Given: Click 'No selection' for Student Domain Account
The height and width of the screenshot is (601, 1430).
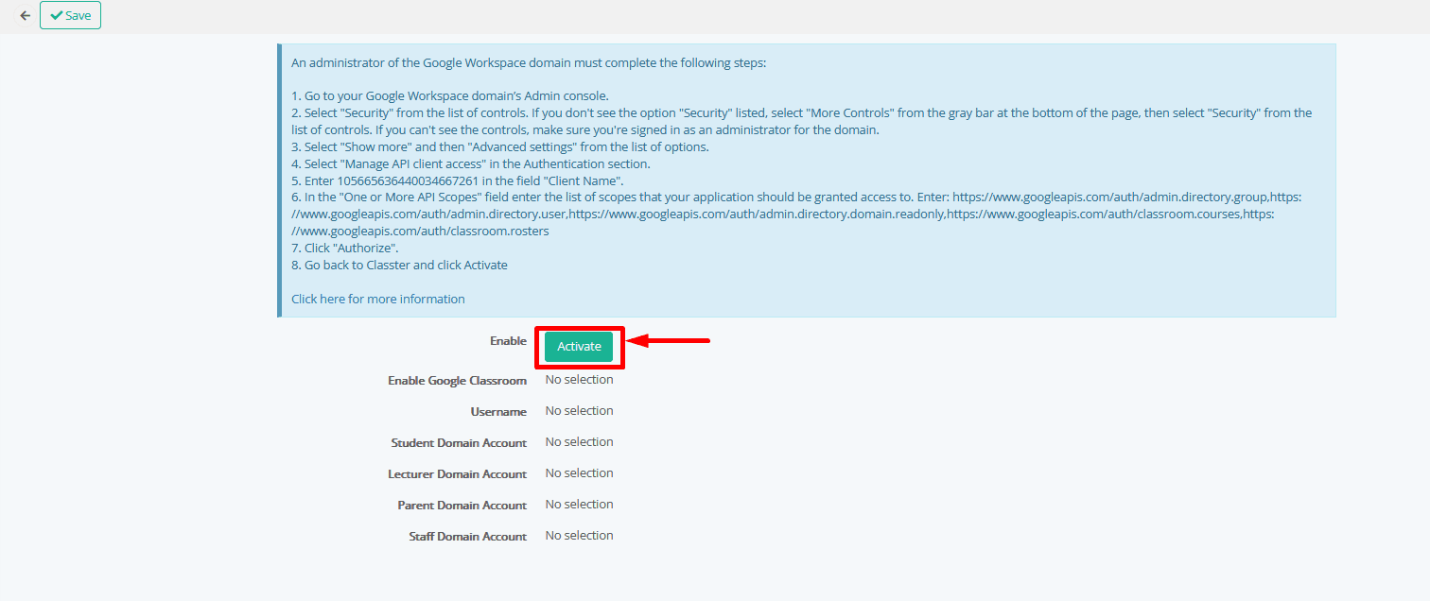Looking at the screenshot, I should coord(579,442).
